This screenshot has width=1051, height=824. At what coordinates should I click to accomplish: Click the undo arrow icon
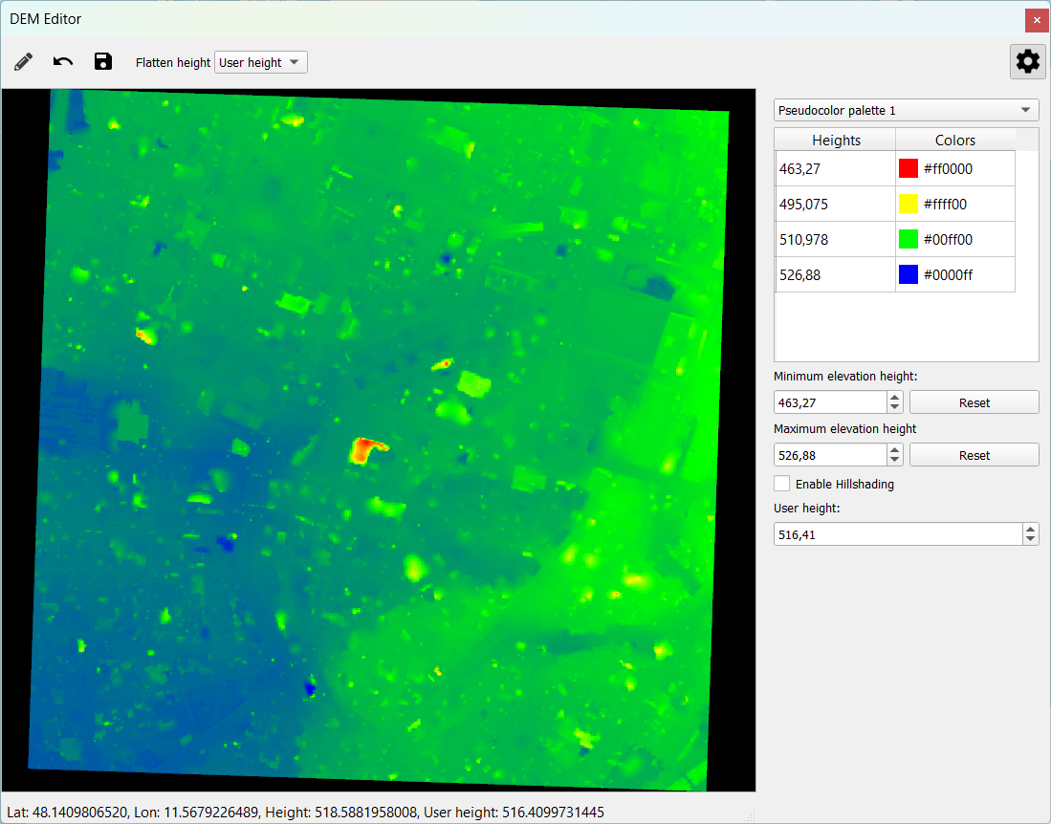[x=63, y=62]
